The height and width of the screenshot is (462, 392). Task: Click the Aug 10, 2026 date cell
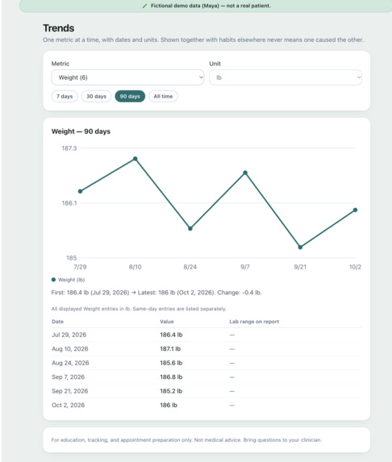(70, 349)
